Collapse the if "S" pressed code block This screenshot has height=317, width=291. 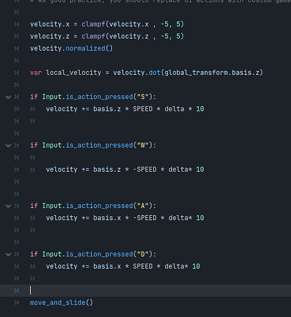pos(8,97)
